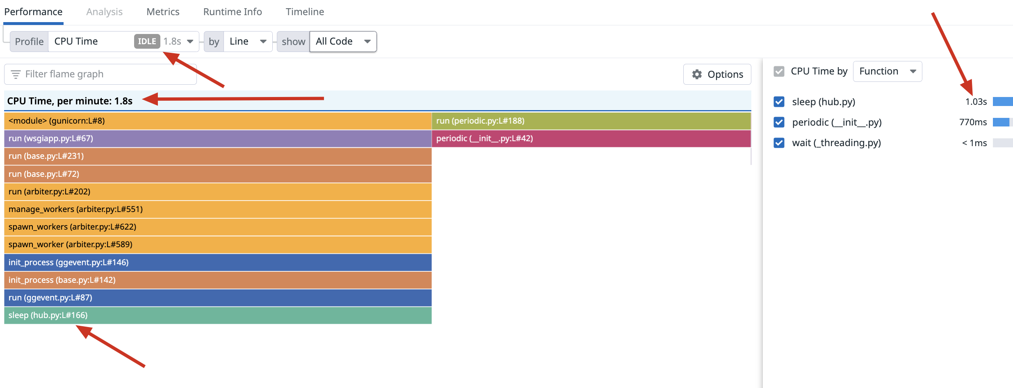The image size is (1013, 388).
Task: Select the run (periodic.py:L#188) frame
Action: (591, 121)
